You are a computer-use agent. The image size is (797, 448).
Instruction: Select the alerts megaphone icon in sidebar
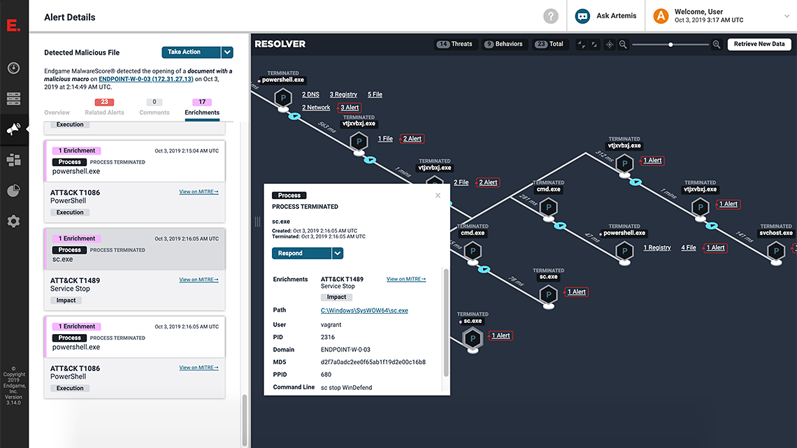click(14, 129)
